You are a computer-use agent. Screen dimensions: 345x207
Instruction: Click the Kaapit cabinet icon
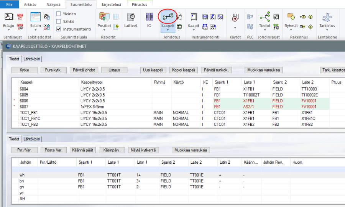194,17
